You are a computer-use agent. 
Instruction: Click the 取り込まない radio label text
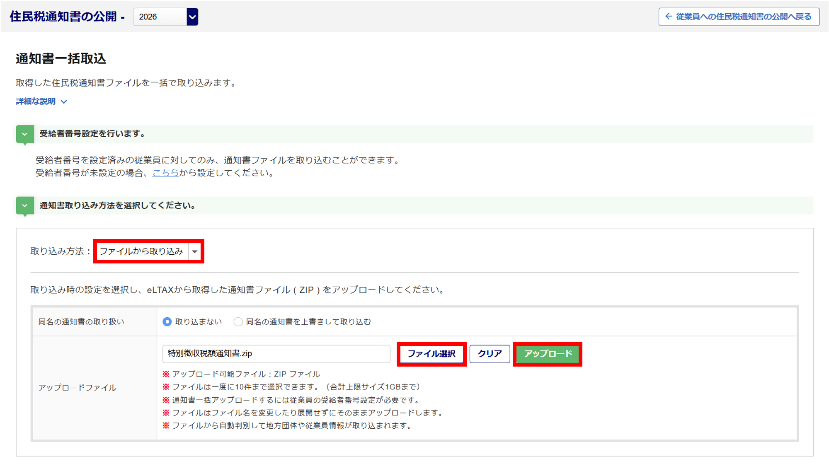click(x=199, y=322)
